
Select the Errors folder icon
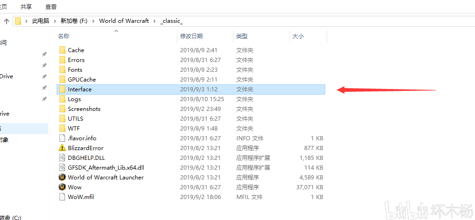click(x=62, y=60)
